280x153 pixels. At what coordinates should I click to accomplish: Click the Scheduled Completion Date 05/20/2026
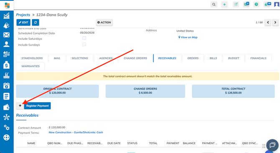(87, 33)
